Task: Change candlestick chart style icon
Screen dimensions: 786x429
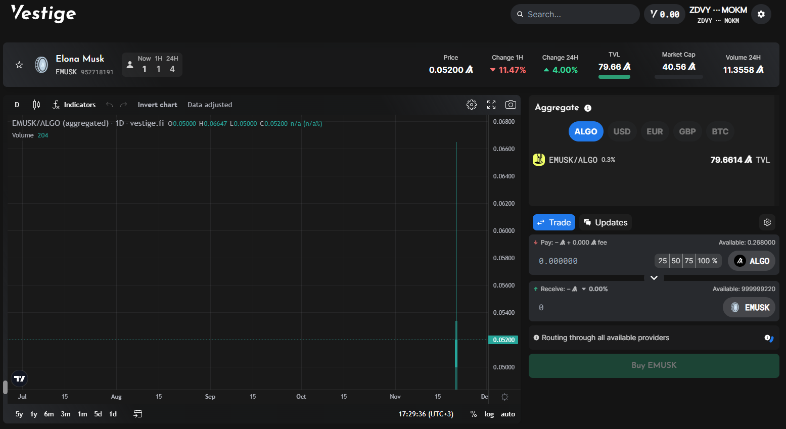Action: pos(36,105)
